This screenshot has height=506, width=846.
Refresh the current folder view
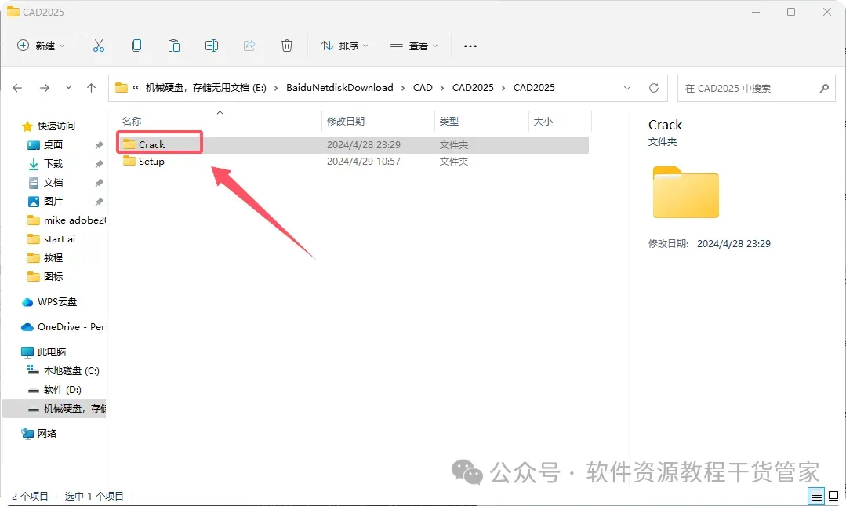click(653, 88)
